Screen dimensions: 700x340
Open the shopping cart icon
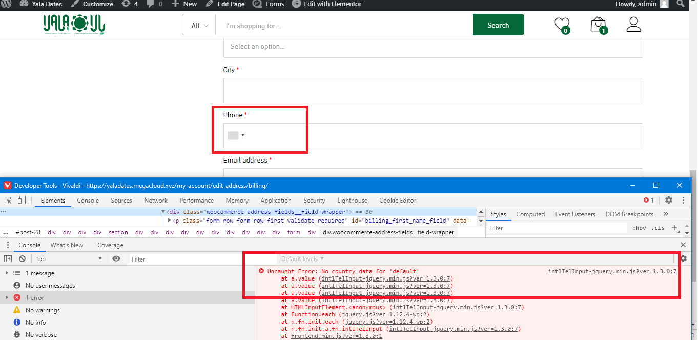[x=598, y=25]
